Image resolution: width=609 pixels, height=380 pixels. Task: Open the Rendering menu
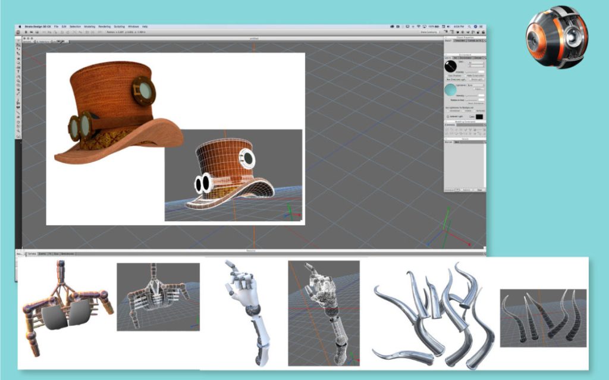[x=103, y=27]
